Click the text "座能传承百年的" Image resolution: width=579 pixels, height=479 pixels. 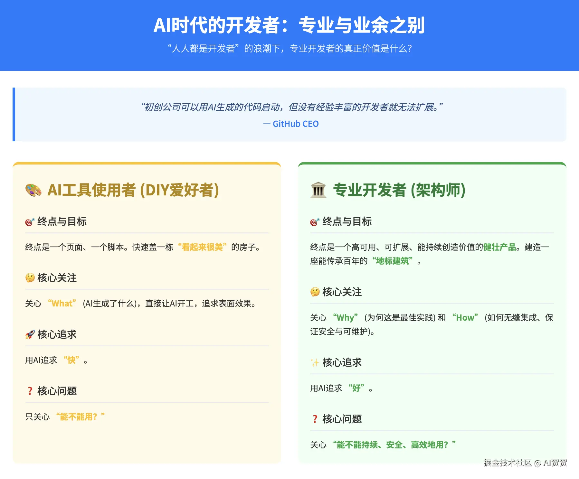pyautogui.click(x=339, y=261)
